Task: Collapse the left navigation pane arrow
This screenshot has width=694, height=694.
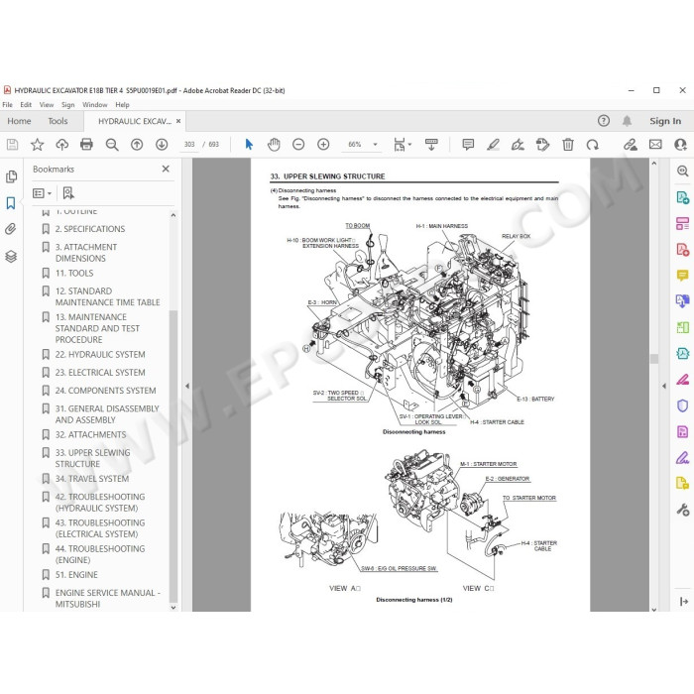Action: (187, 386)
